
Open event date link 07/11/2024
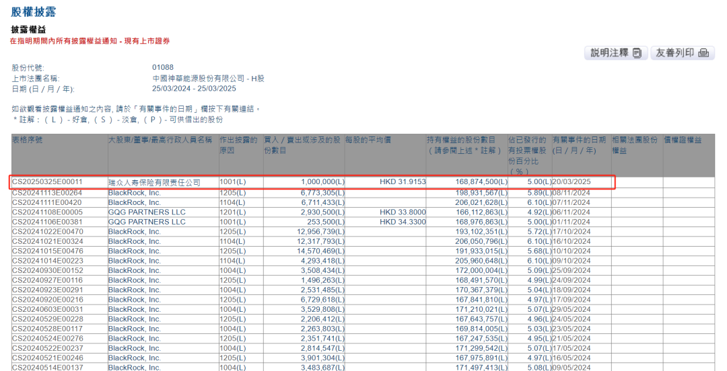tap(572, 202)
